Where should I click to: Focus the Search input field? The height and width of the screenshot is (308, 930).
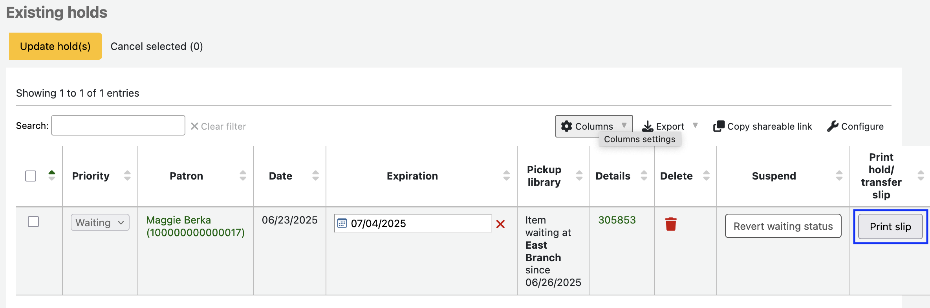(x=118, y=126)
